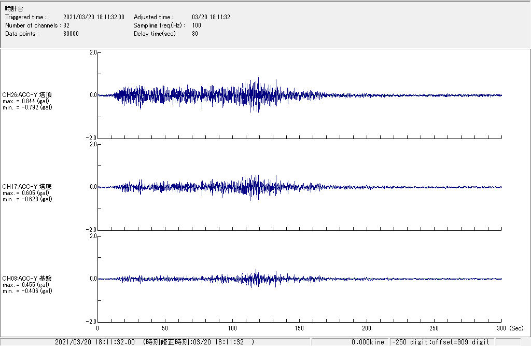
Task: Click the Data points value 30000
Action: tap(71, 34)
